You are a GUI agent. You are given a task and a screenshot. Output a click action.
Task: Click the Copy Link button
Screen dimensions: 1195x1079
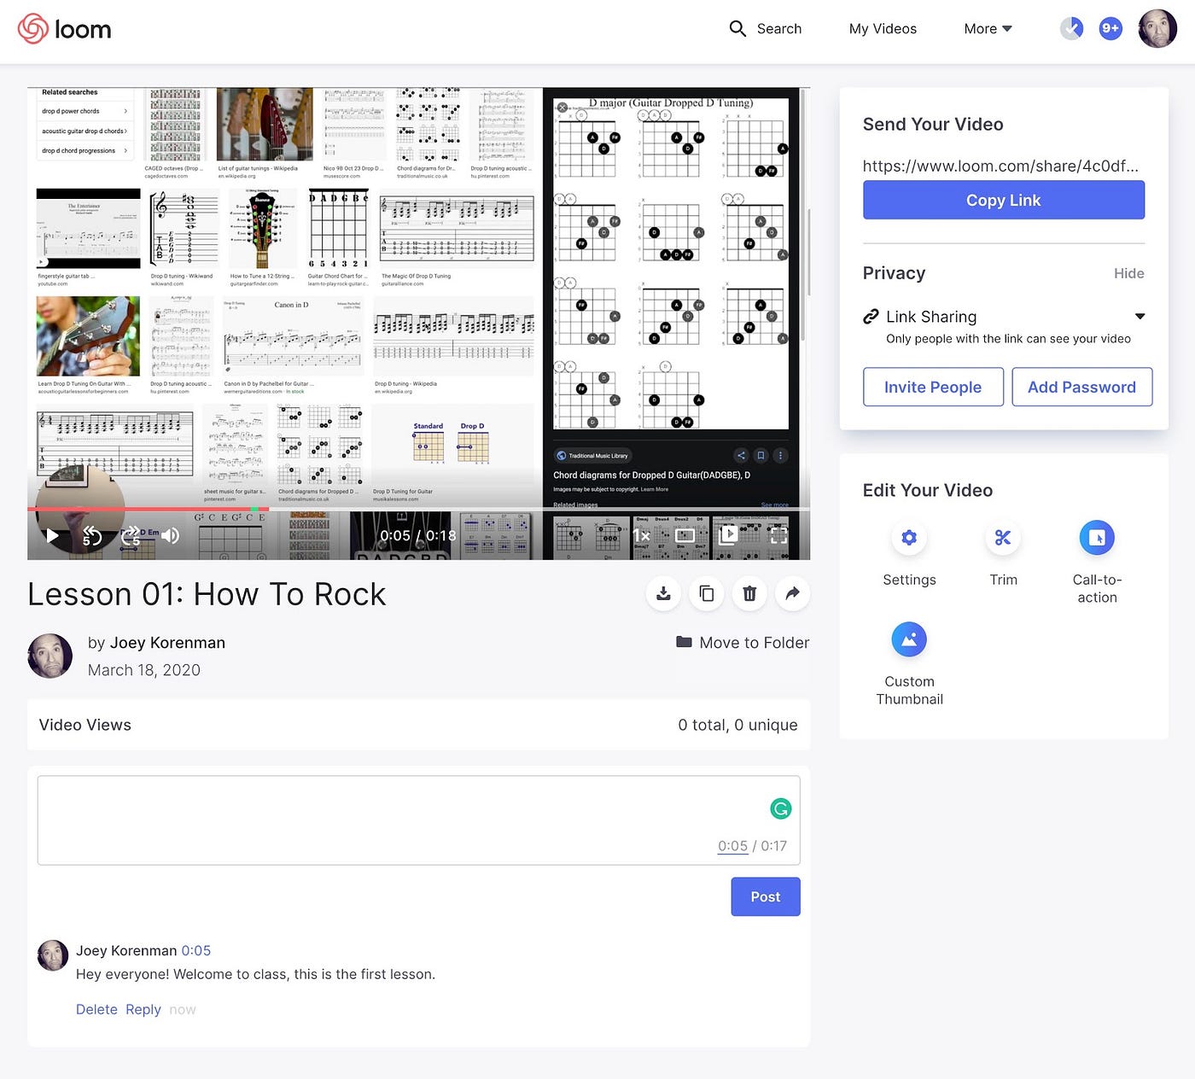(1003, 200)
